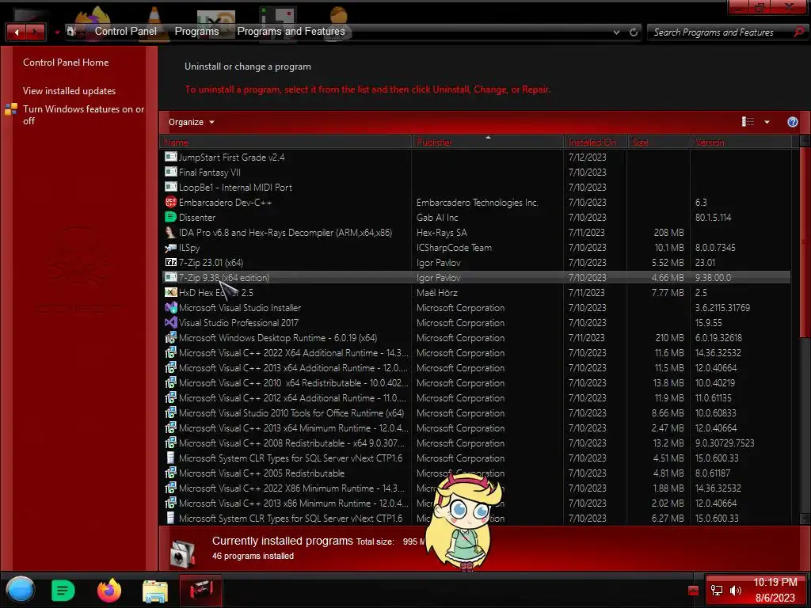Click the HxD Hex Editor icon
The image size is (811, 608).
[171, 292]
